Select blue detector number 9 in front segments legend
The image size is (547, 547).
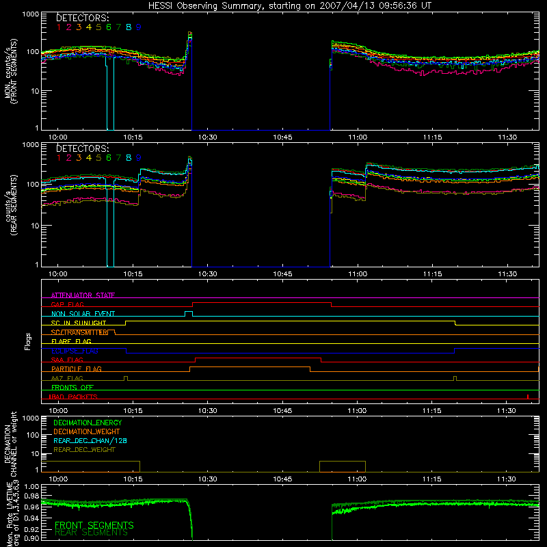[139, 27]
